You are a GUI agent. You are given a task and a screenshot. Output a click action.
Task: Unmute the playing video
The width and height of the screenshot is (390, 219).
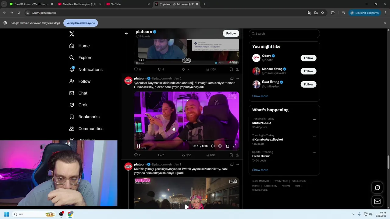click(213, 146)
